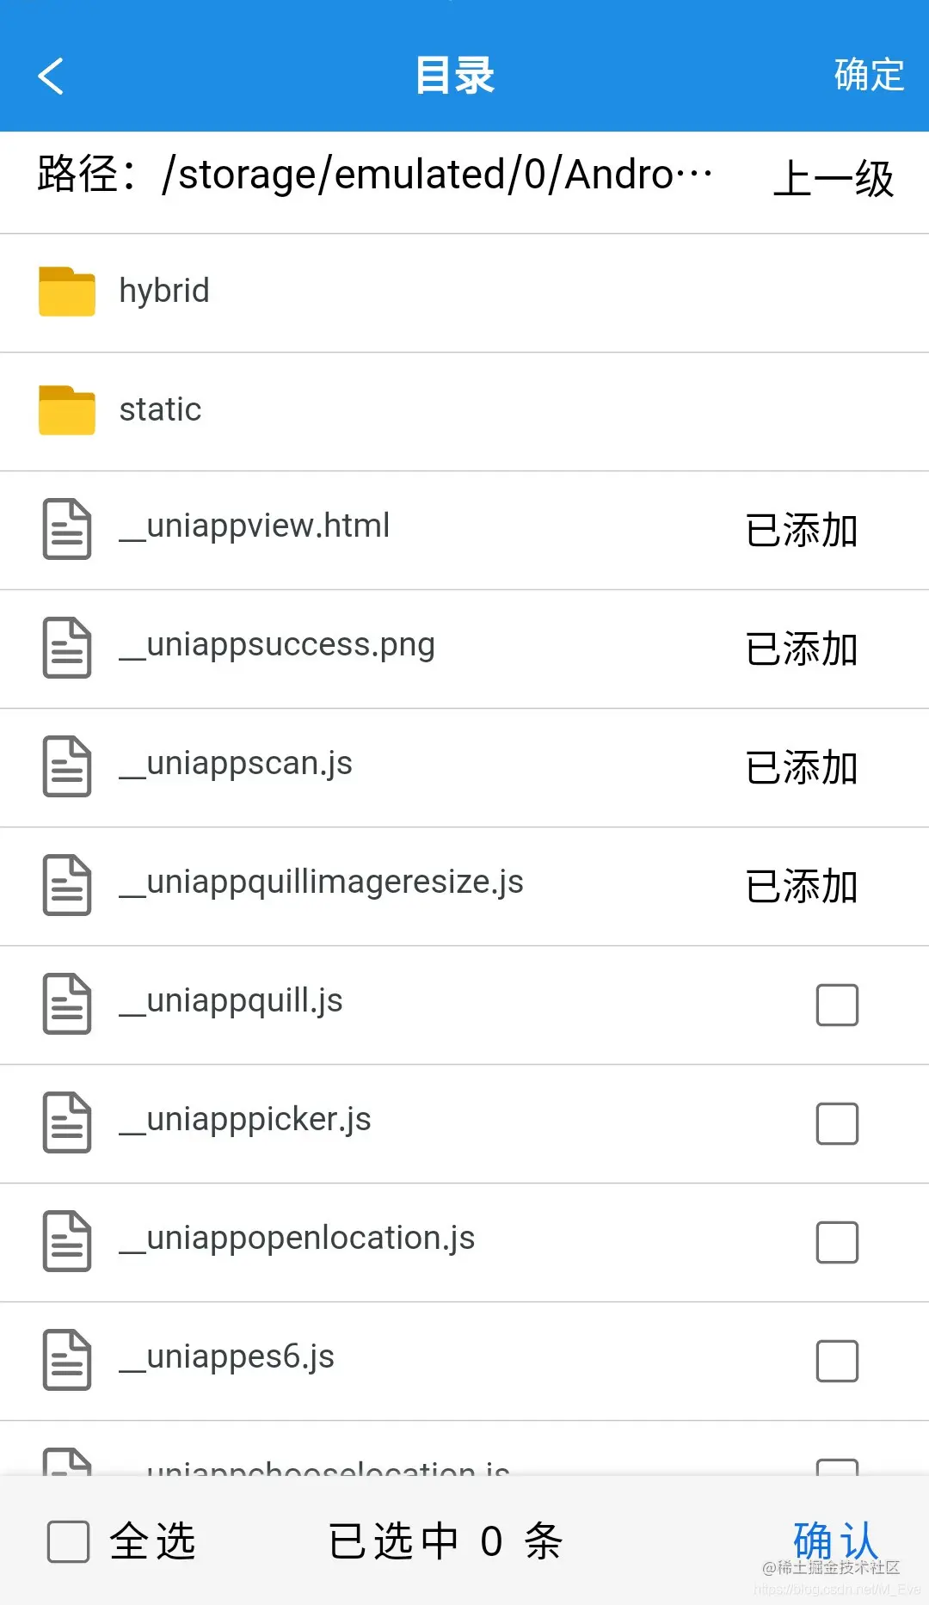Tap 确定 in the top bar
929x1605 pixels.
(869, 75)
